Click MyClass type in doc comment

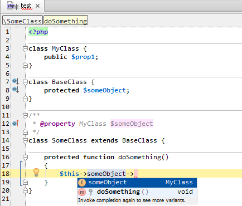[x=93, y=124]
